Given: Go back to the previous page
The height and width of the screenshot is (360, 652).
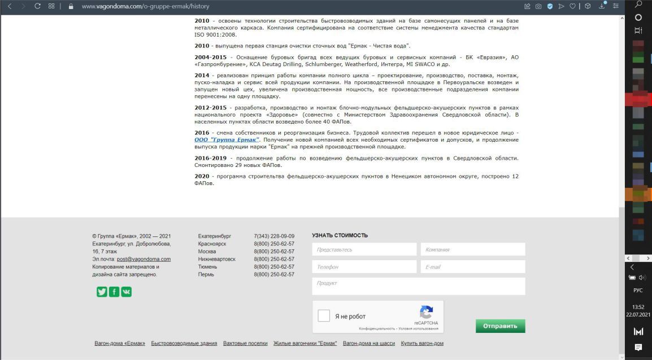Looking at the screenshot, I should click(x=10, y=6).
